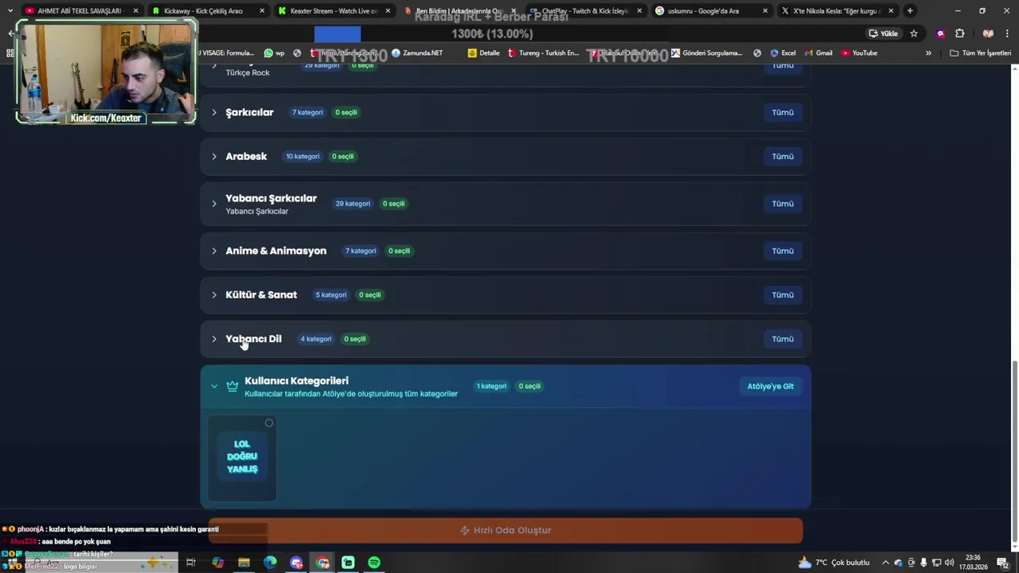
Task: Click Tümü for Anime & Animasyon
Action: 783,251
